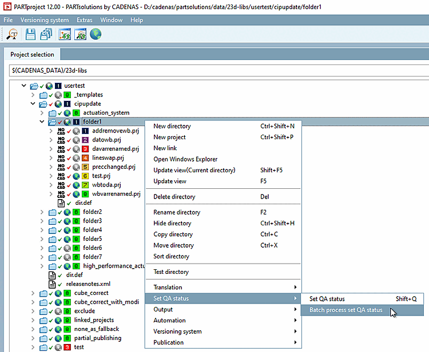Expand the _templates folder
429x352 pixels.
pyautogui.click(x=33, y=95)
